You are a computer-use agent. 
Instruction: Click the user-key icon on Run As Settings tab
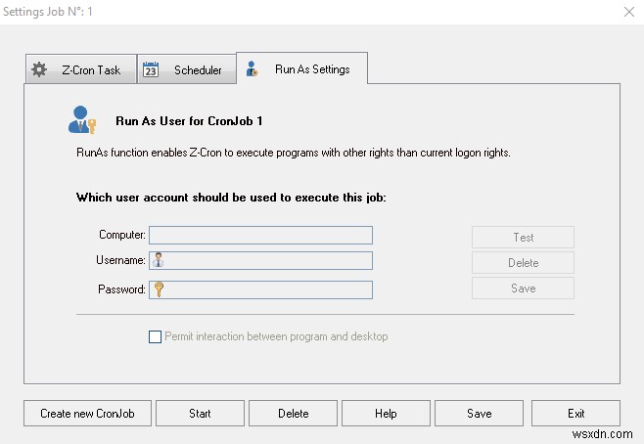(x=253, y=69)
